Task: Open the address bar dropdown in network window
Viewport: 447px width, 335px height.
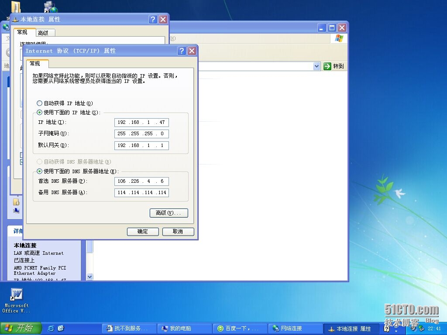Action: [316, 66]
